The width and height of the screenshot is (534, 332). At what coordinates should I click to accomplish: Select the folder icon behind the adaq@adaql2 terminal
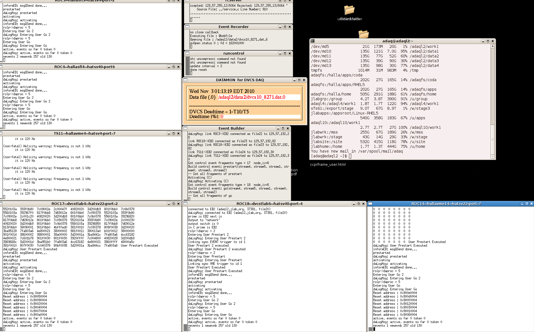click(x=364, y=34)
